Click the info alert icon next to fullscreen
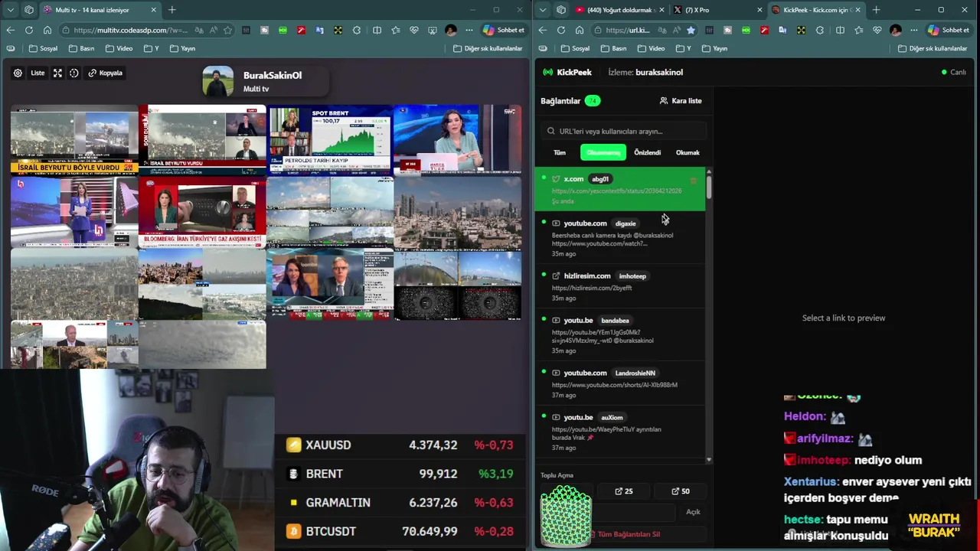 coord(74,73)
